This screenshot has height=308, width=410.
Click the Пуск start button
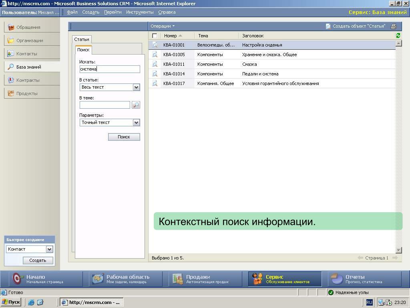[x=11, y=302]
